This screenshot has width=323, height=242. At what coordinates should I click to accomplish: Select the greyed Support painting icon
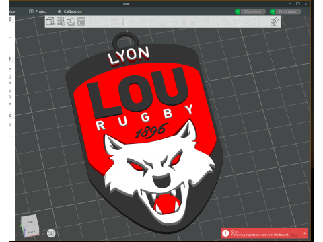tap(194, 22)
